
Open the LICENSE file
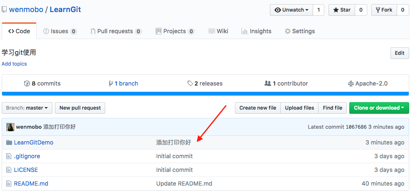[x=26, y=170]
